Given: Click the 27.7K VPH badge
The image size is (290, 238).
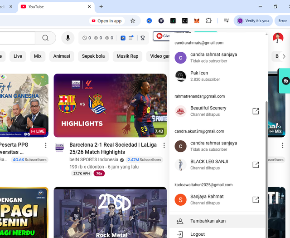Looking at the screenshot, I should (x=82, y=174).
